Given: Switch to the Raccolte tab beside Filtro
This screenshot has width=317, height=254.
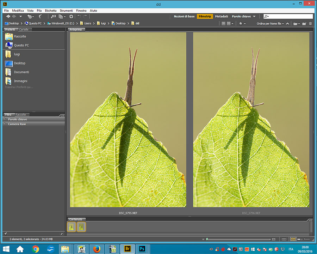Looking at the screenshot, I should 21,115.
